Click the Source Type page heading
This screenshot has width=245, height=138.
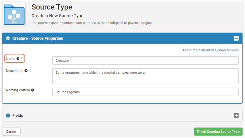tap(52, 7)
